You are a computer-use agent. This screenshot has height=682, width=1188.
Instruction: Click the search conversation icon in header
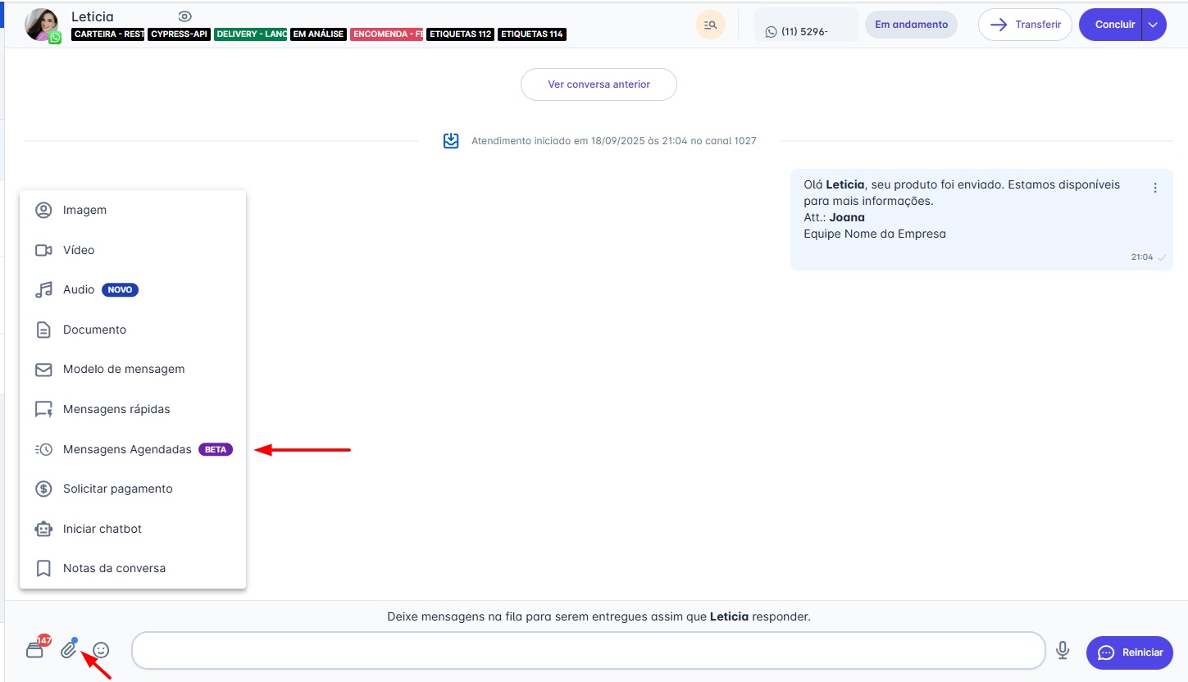[x=710, y=25]
